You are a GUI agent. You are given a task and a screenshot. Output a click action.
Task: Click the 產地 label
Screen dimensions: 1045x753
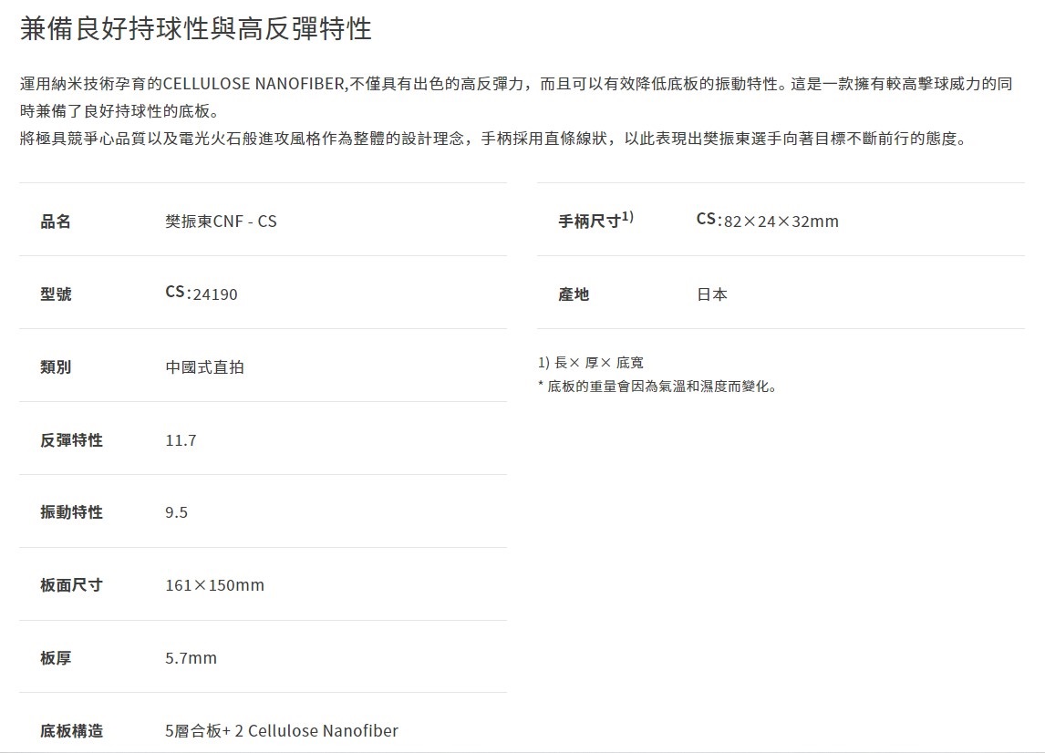tap(574, 294)
